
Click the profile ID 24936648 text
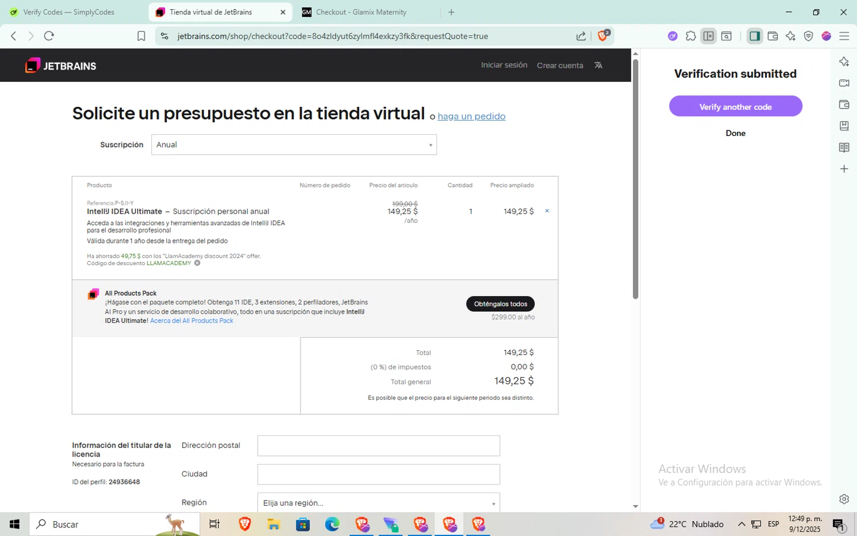(124, 482)
